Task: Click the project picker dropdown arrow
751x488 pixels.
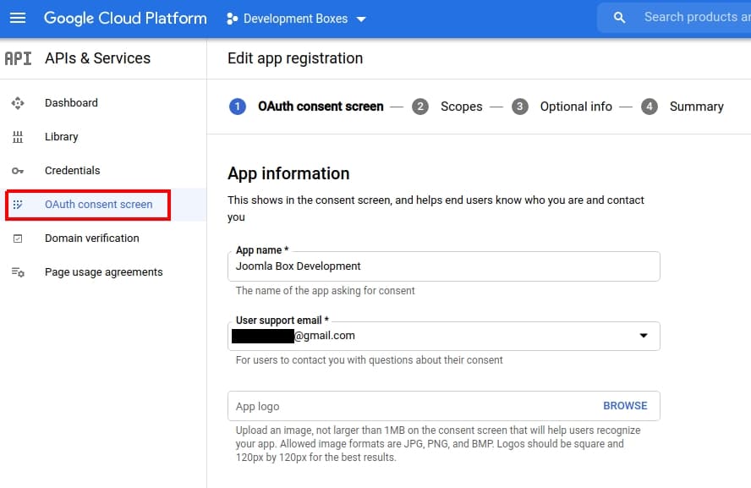Action: (362, 19)
